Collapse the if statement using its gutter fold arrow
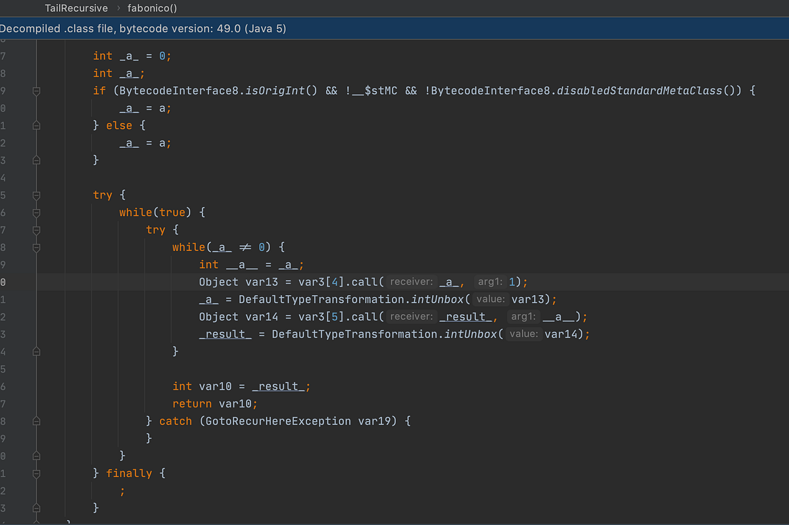Screen dimensions: 789x525 pos(36,90)
